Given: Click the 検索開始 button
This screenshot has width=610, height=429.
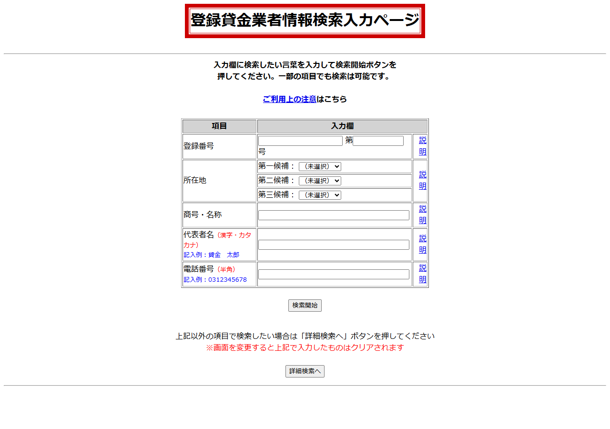Looking at the screenshot, I should pos(305,306).
